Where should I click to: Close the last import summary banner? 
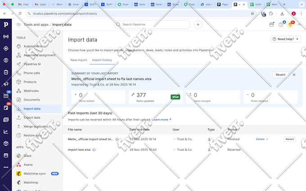click(x=294, y=75)
